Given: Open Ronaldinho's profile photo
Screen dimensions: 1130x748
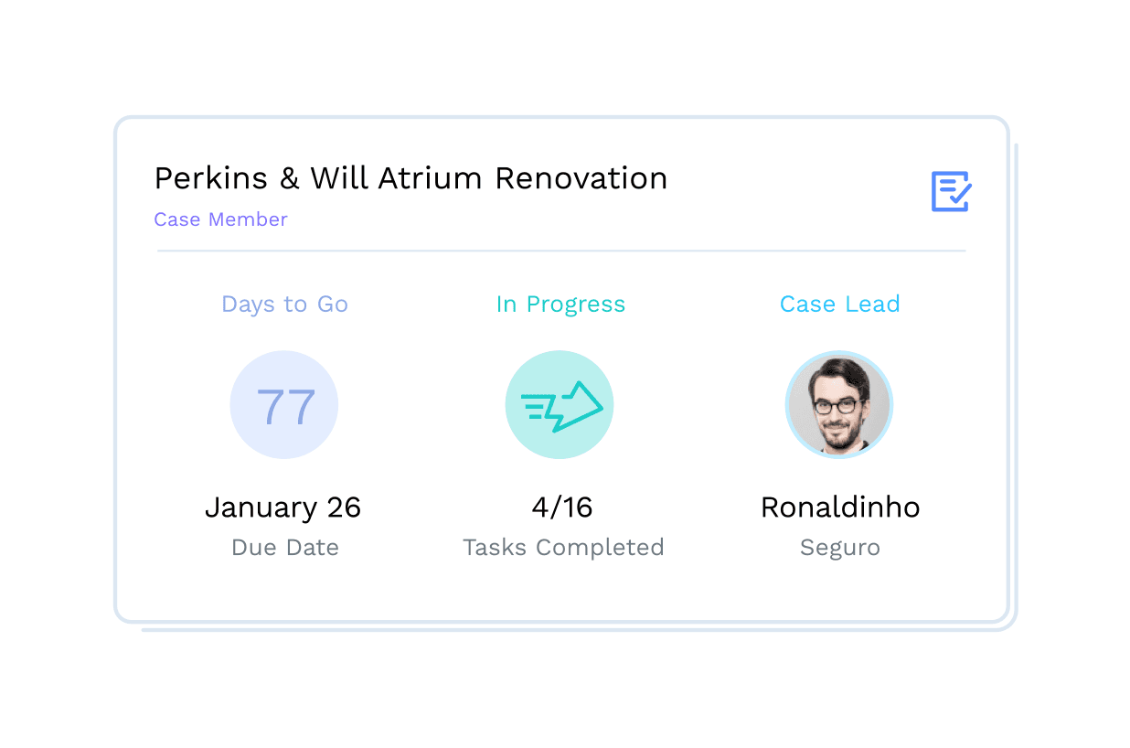Looking at the screenshot, I should (838, 405).
